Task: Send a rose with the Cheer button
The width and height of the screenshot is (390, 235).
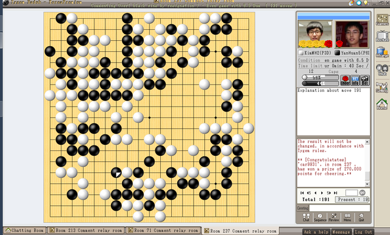Action: 345,80
